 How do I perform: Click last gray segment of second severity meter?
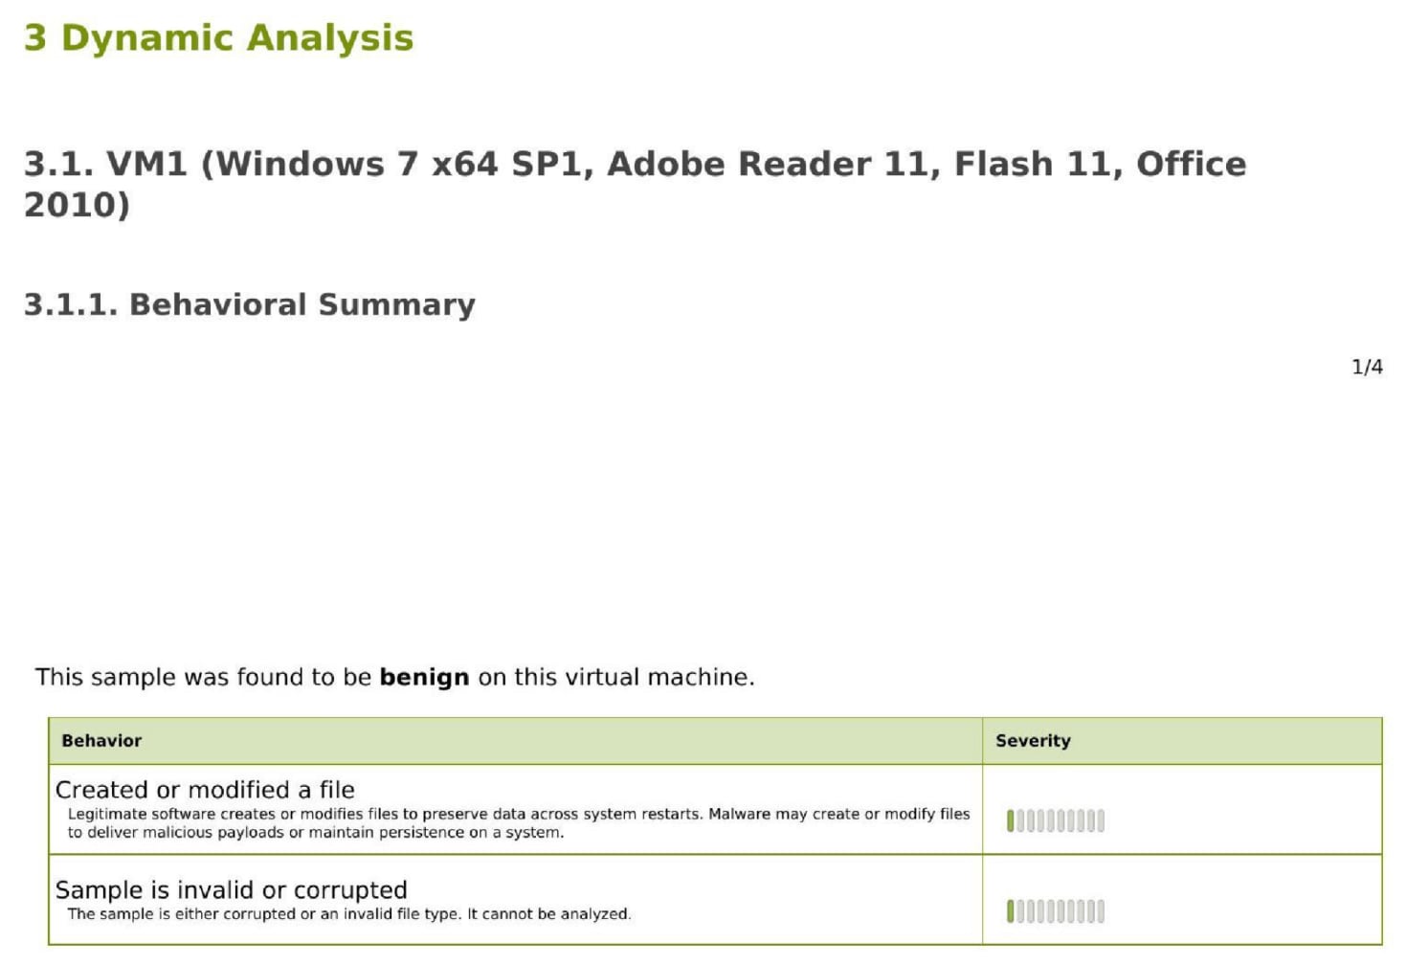1101,910
